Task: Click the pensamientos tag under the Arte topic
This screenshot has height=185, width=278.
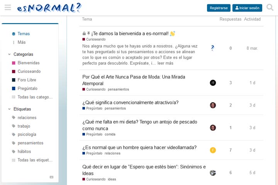Action: 118,89
